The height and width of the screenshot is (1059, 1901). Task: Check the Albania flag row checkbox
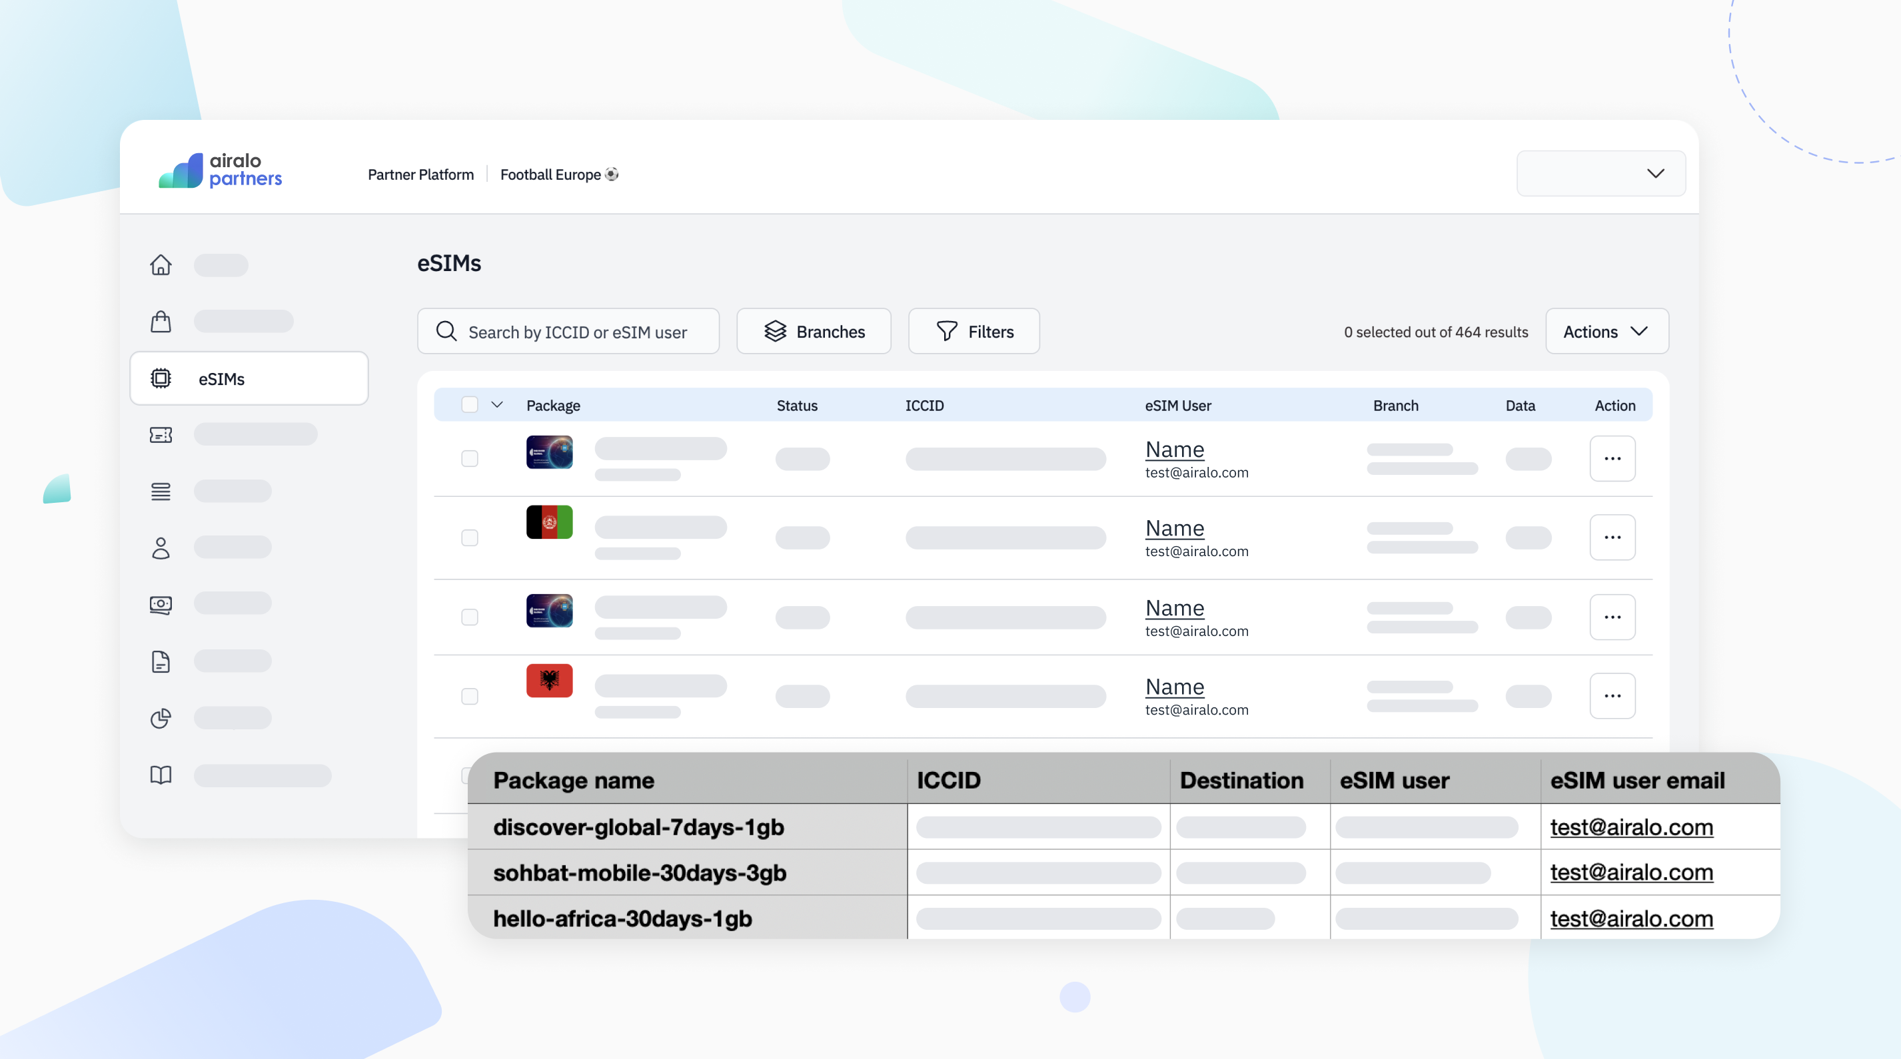[x=470, y=696]
